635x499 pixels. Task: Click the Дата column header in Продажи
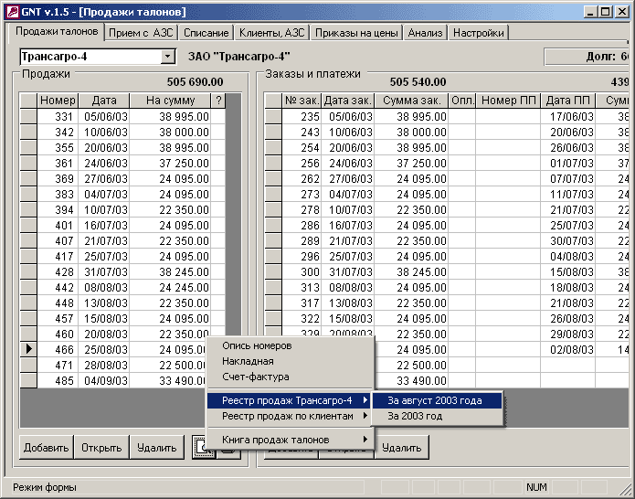point(104,100)
